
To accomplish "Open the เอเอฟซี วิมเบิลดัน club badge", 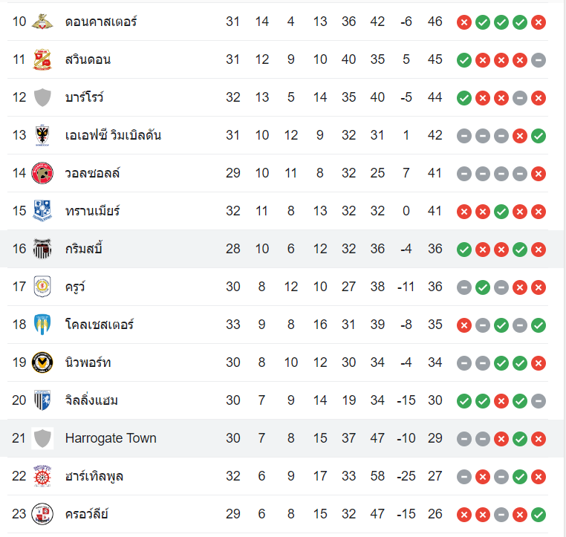I will (x=42, y=135).
